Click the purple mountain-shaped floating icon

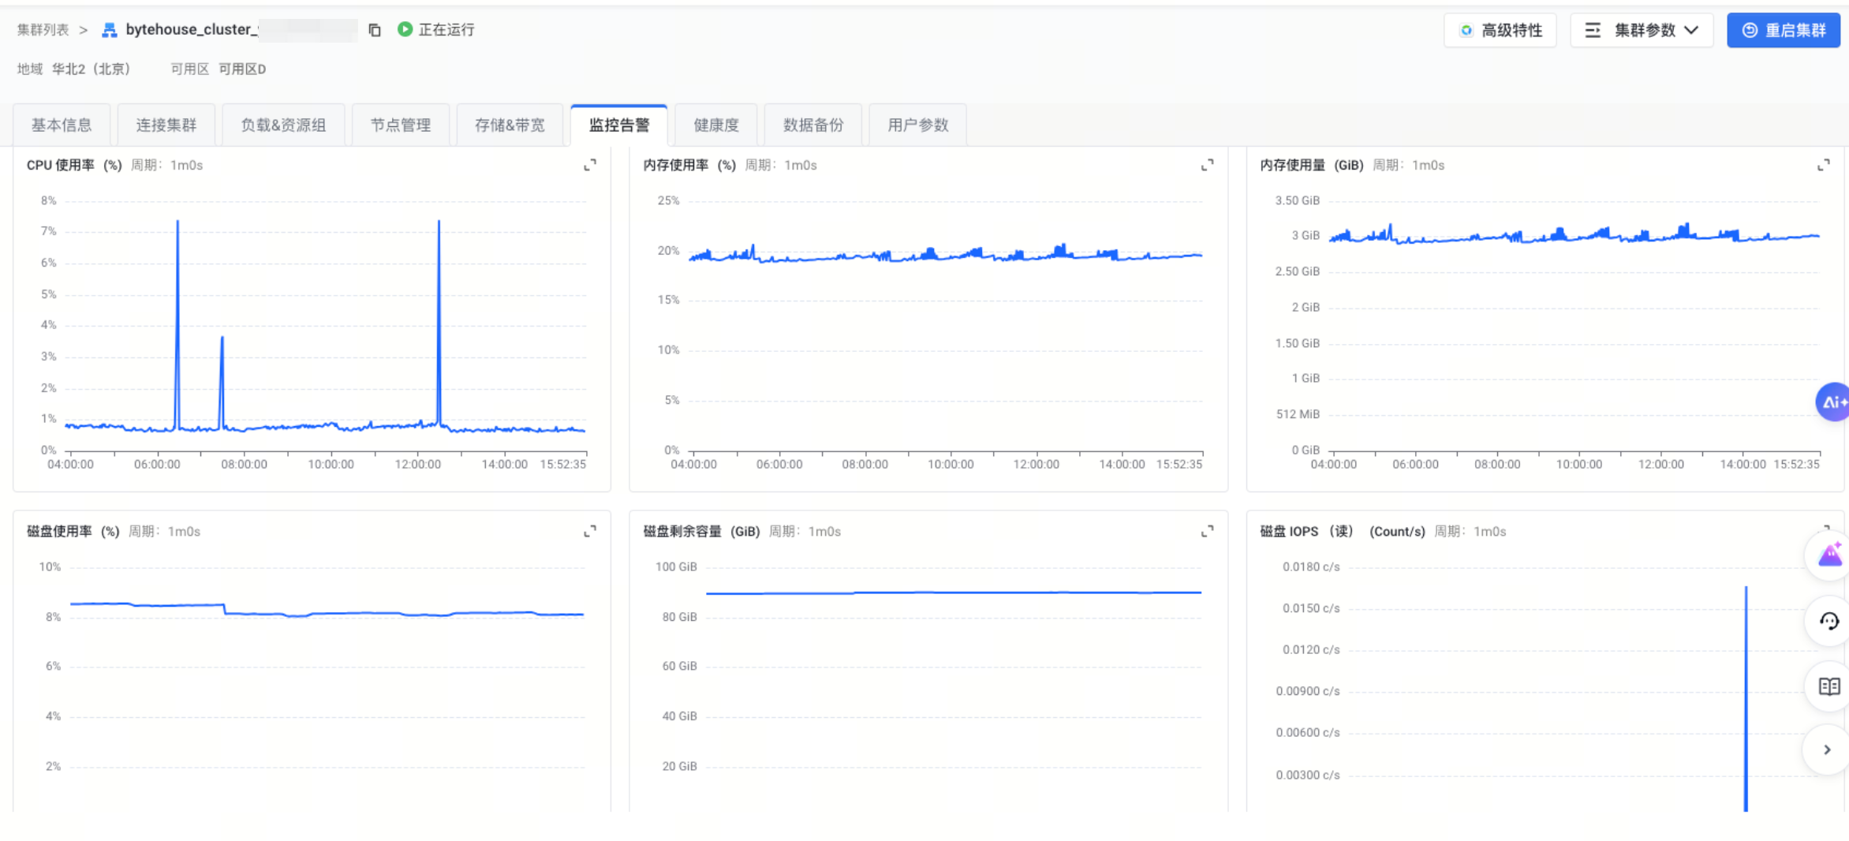[1828, 556]
